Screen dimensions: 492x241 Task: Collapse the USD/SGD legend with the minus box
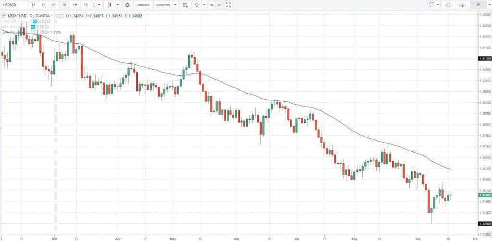point(3,15)
